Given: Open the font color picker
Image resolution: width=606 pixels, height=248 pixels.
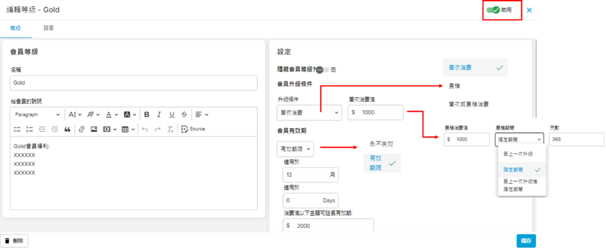Looking at the screenshot, I should pyautogui.click(x=111, y=115).
